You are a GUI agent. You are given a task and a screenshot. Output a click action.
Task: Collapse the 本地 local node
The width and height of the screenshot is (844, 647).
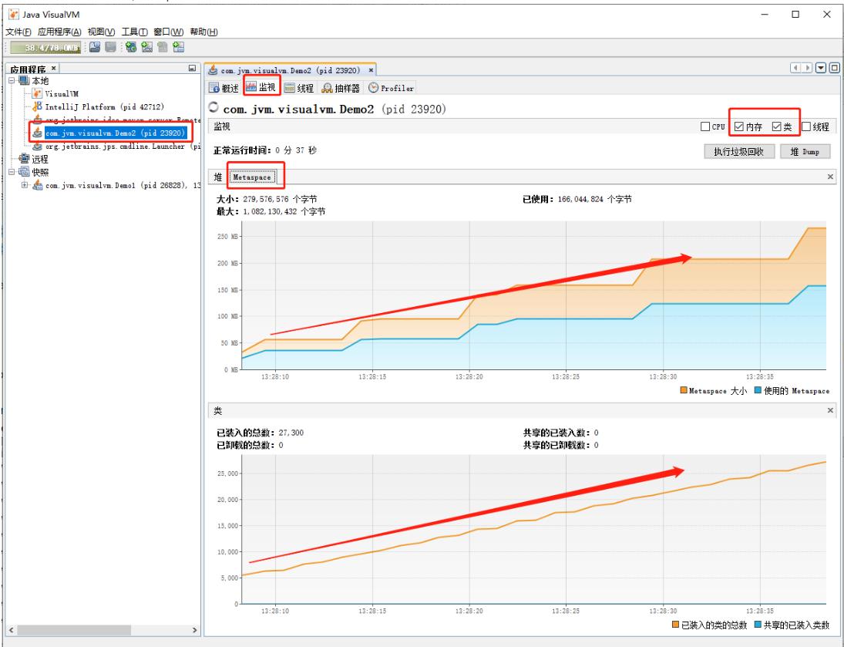[12, 81]
